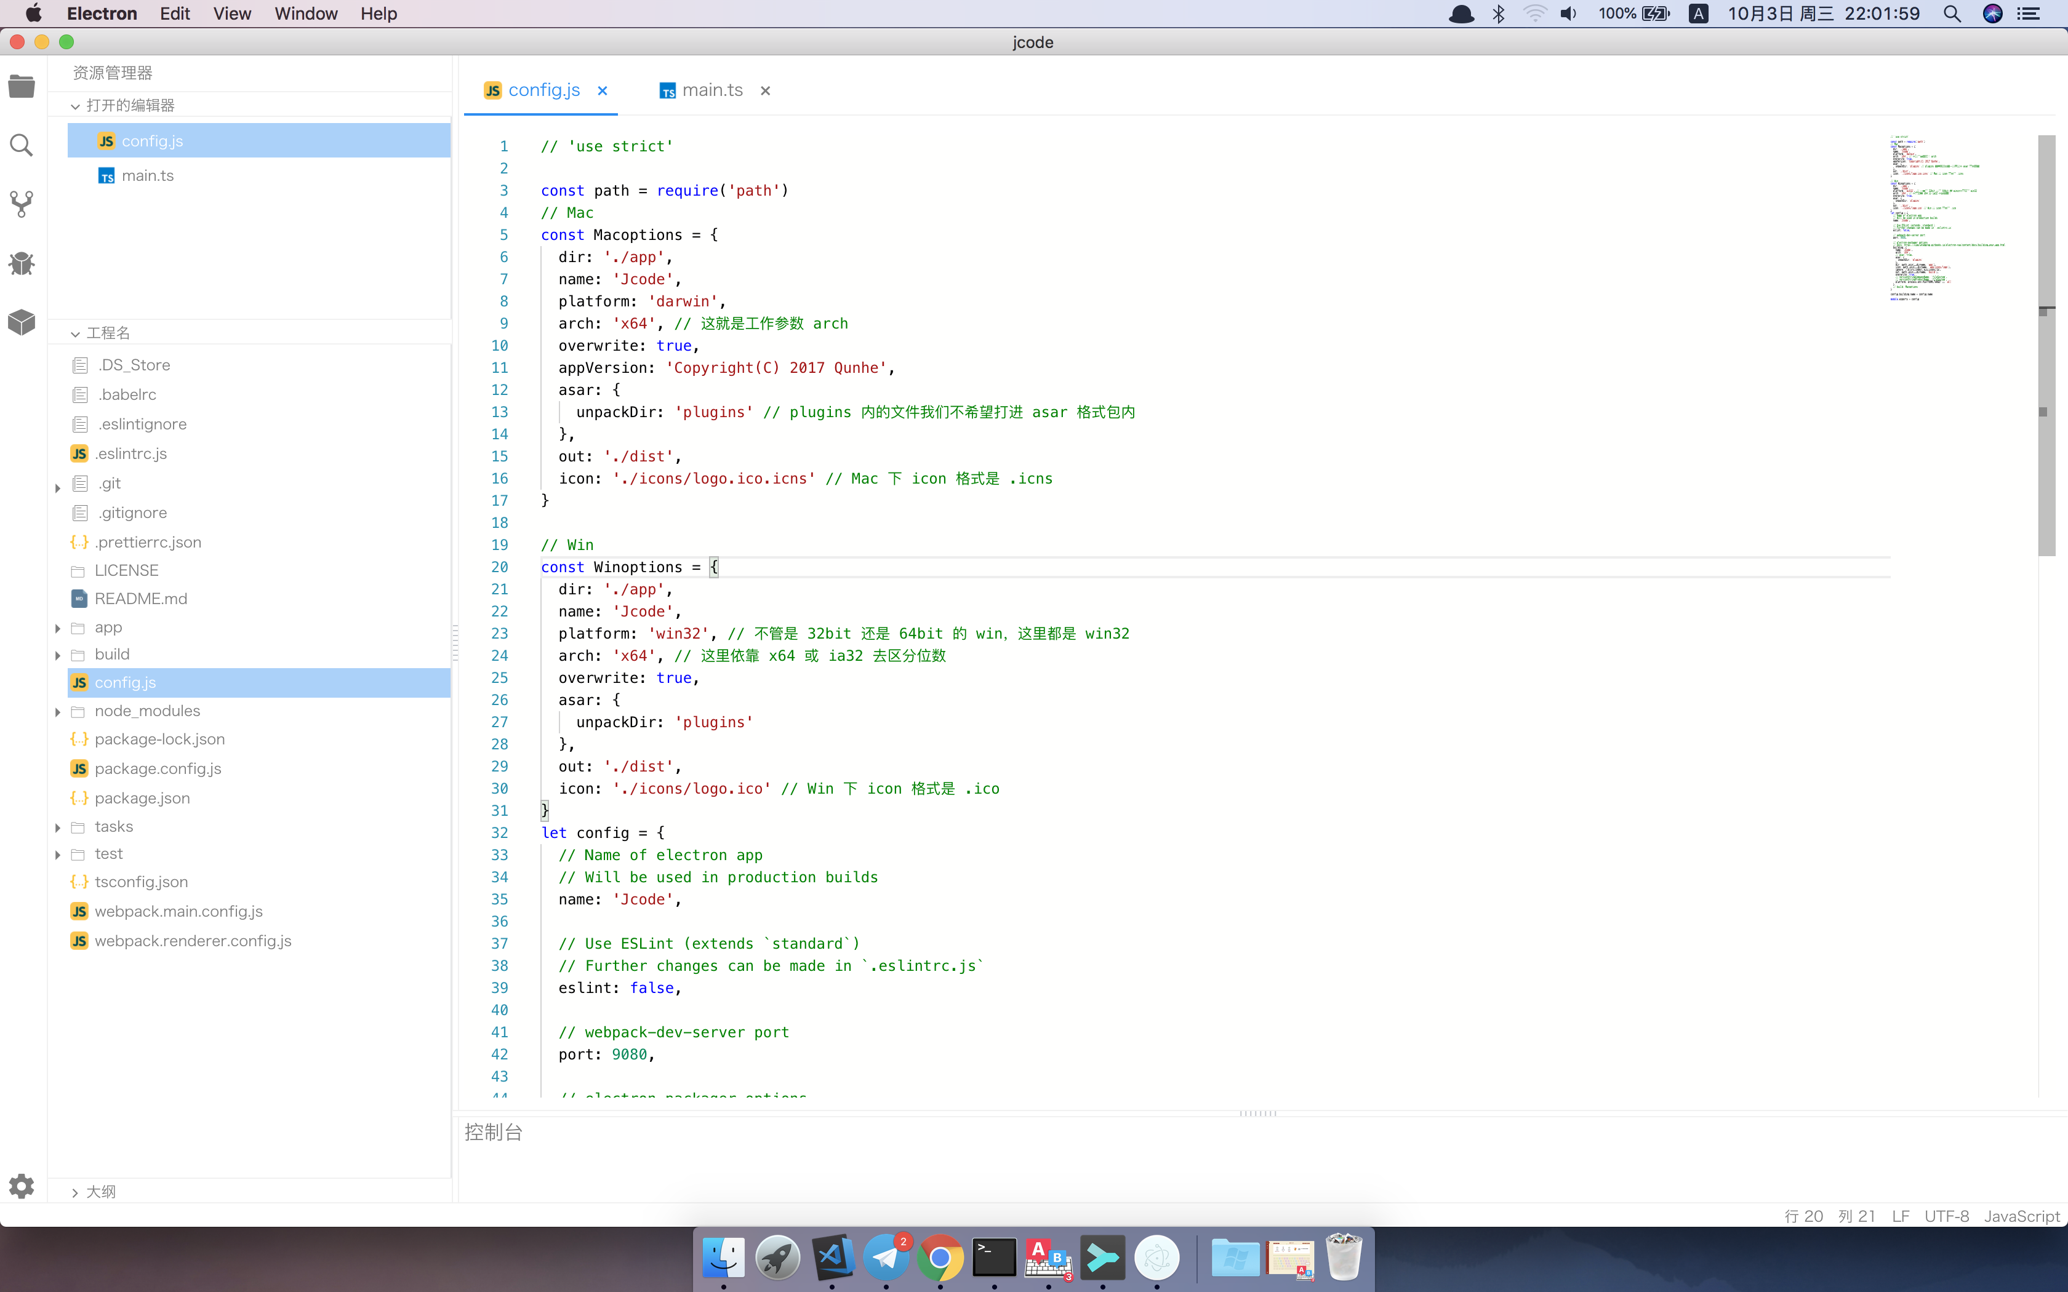Open the Source Control branch icon

[x=22, y=204]
